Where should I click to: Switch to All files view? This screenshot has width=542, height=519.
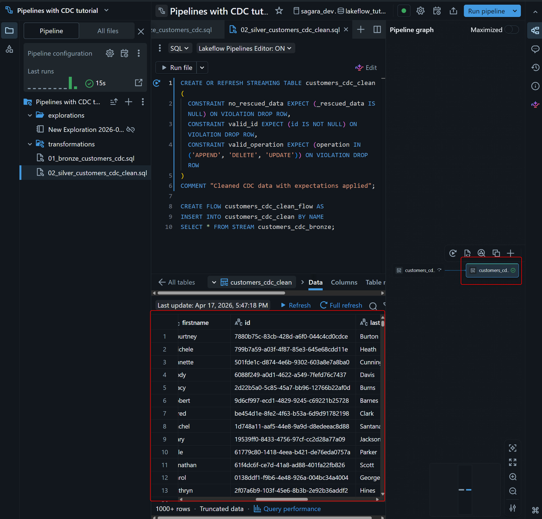click(x=107, y=31)
